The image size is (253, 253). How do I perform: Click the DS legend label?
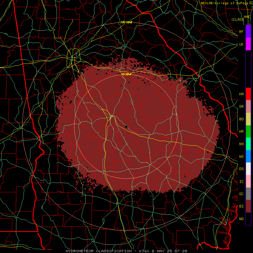click(241, 169)
